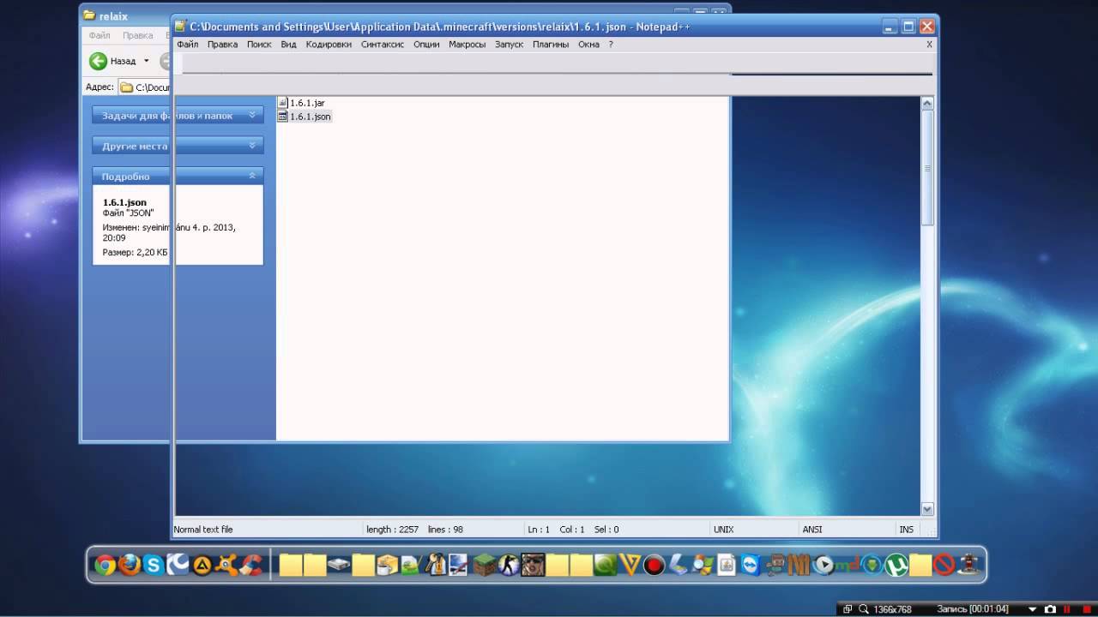Viewport: 1098px width, 617px height.
Task: Open Notepad++ Вид menu
Action: (288, 45)
